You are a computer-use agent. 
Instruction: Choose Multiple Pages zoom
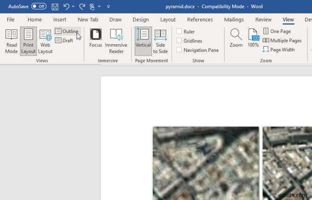[x=282, y=40]
